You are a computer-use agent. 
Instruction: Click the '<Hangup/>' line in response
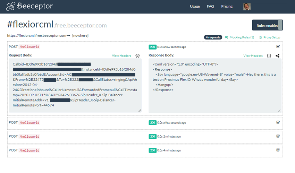[164, 85]
